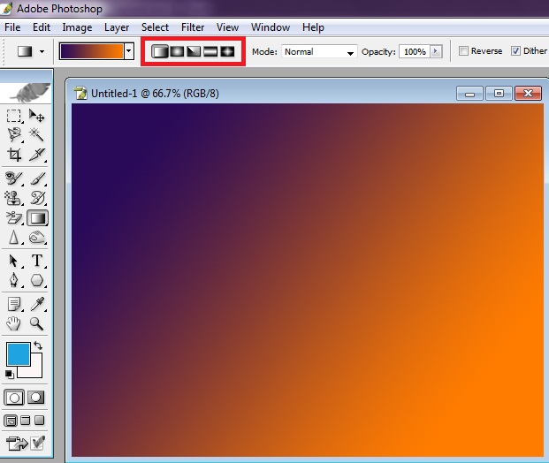Select the Type tool

[37, 261]
